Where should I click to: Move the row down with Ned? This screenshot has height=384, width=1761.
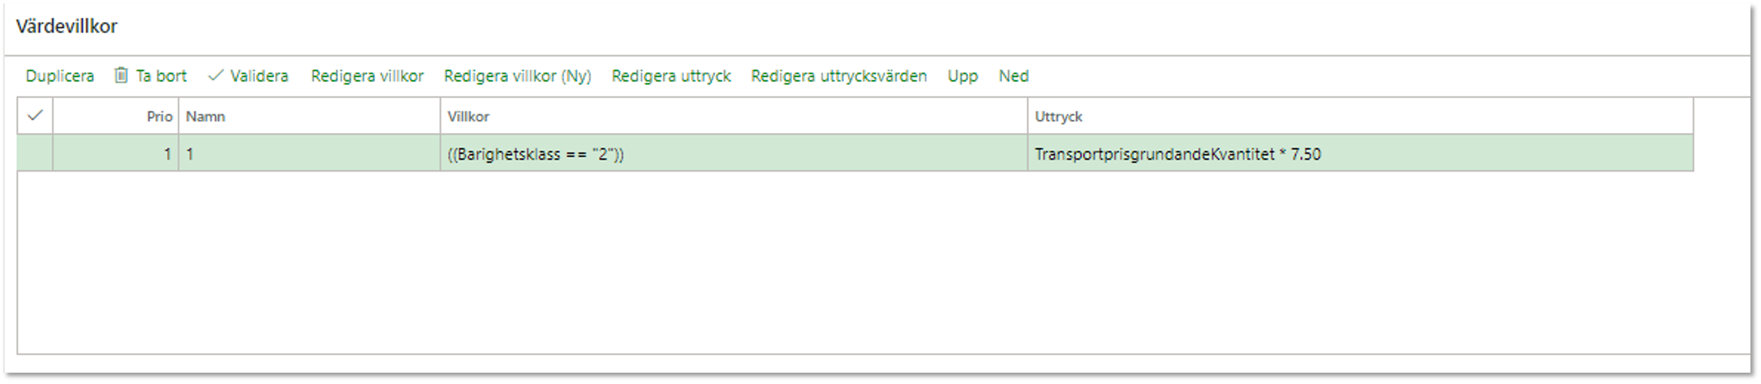click(x=1013, y=76)
